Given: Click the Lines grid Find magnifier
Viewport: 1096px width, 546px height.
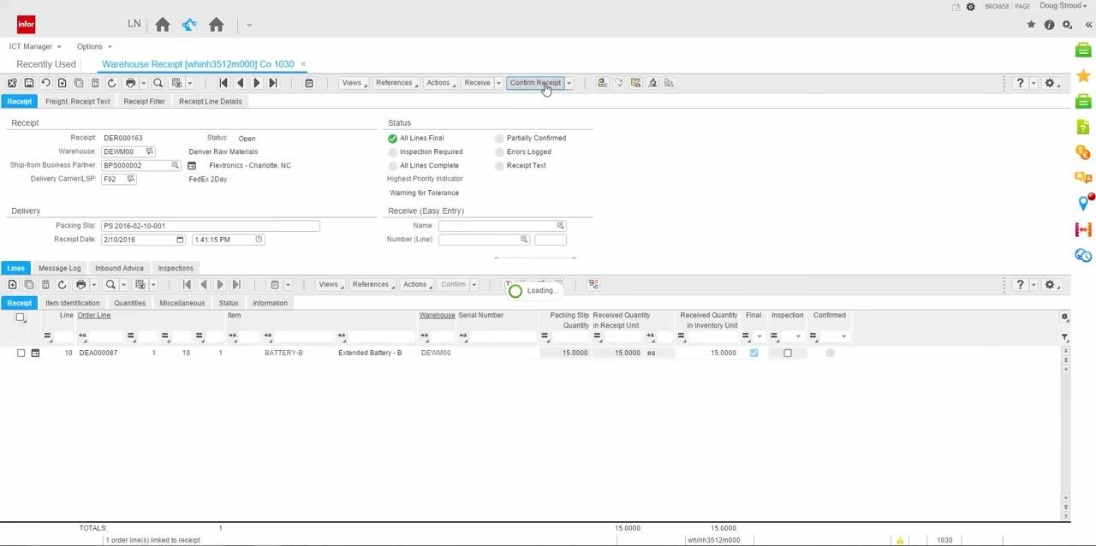Looking at the screenshot, I should point(110,284).
